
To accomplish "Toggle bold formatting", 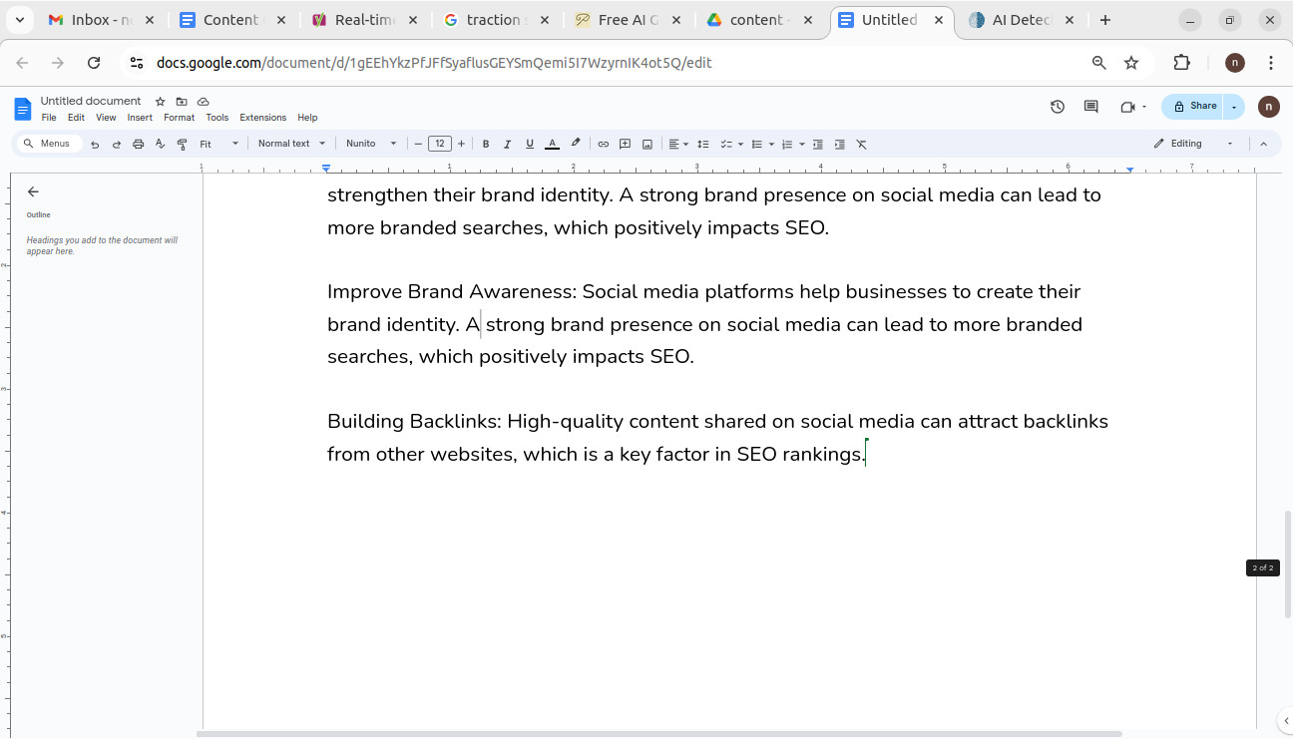I will (x=486, y=145).
